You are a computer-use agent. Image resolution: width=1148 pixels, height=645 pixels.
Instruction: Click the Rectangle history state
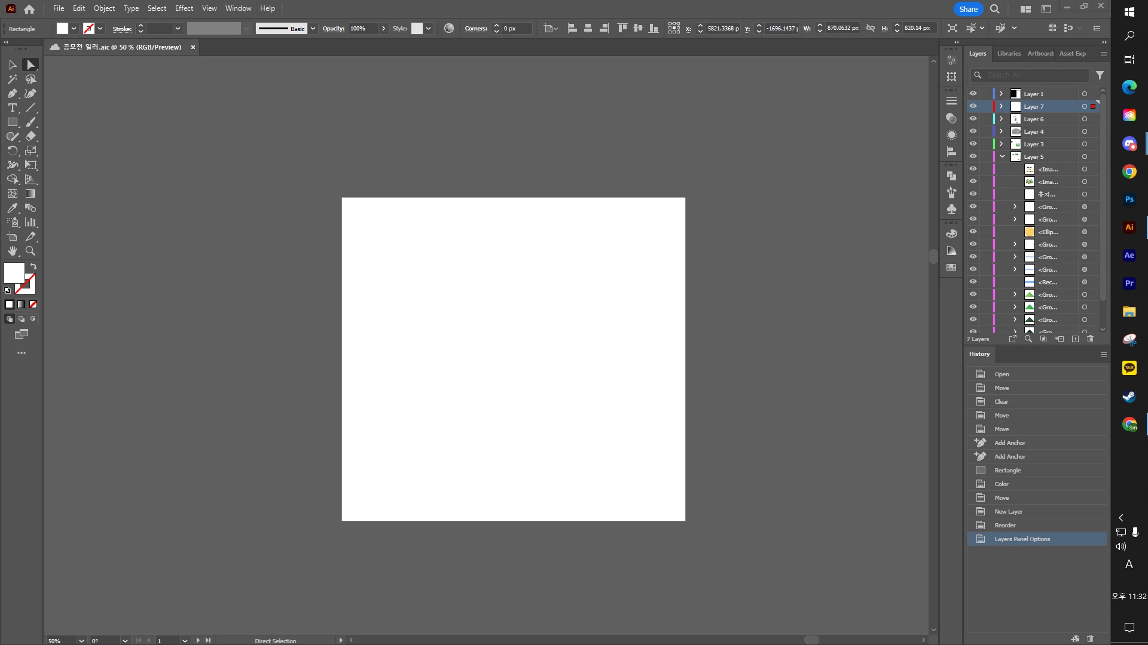tap(1007, 471)
